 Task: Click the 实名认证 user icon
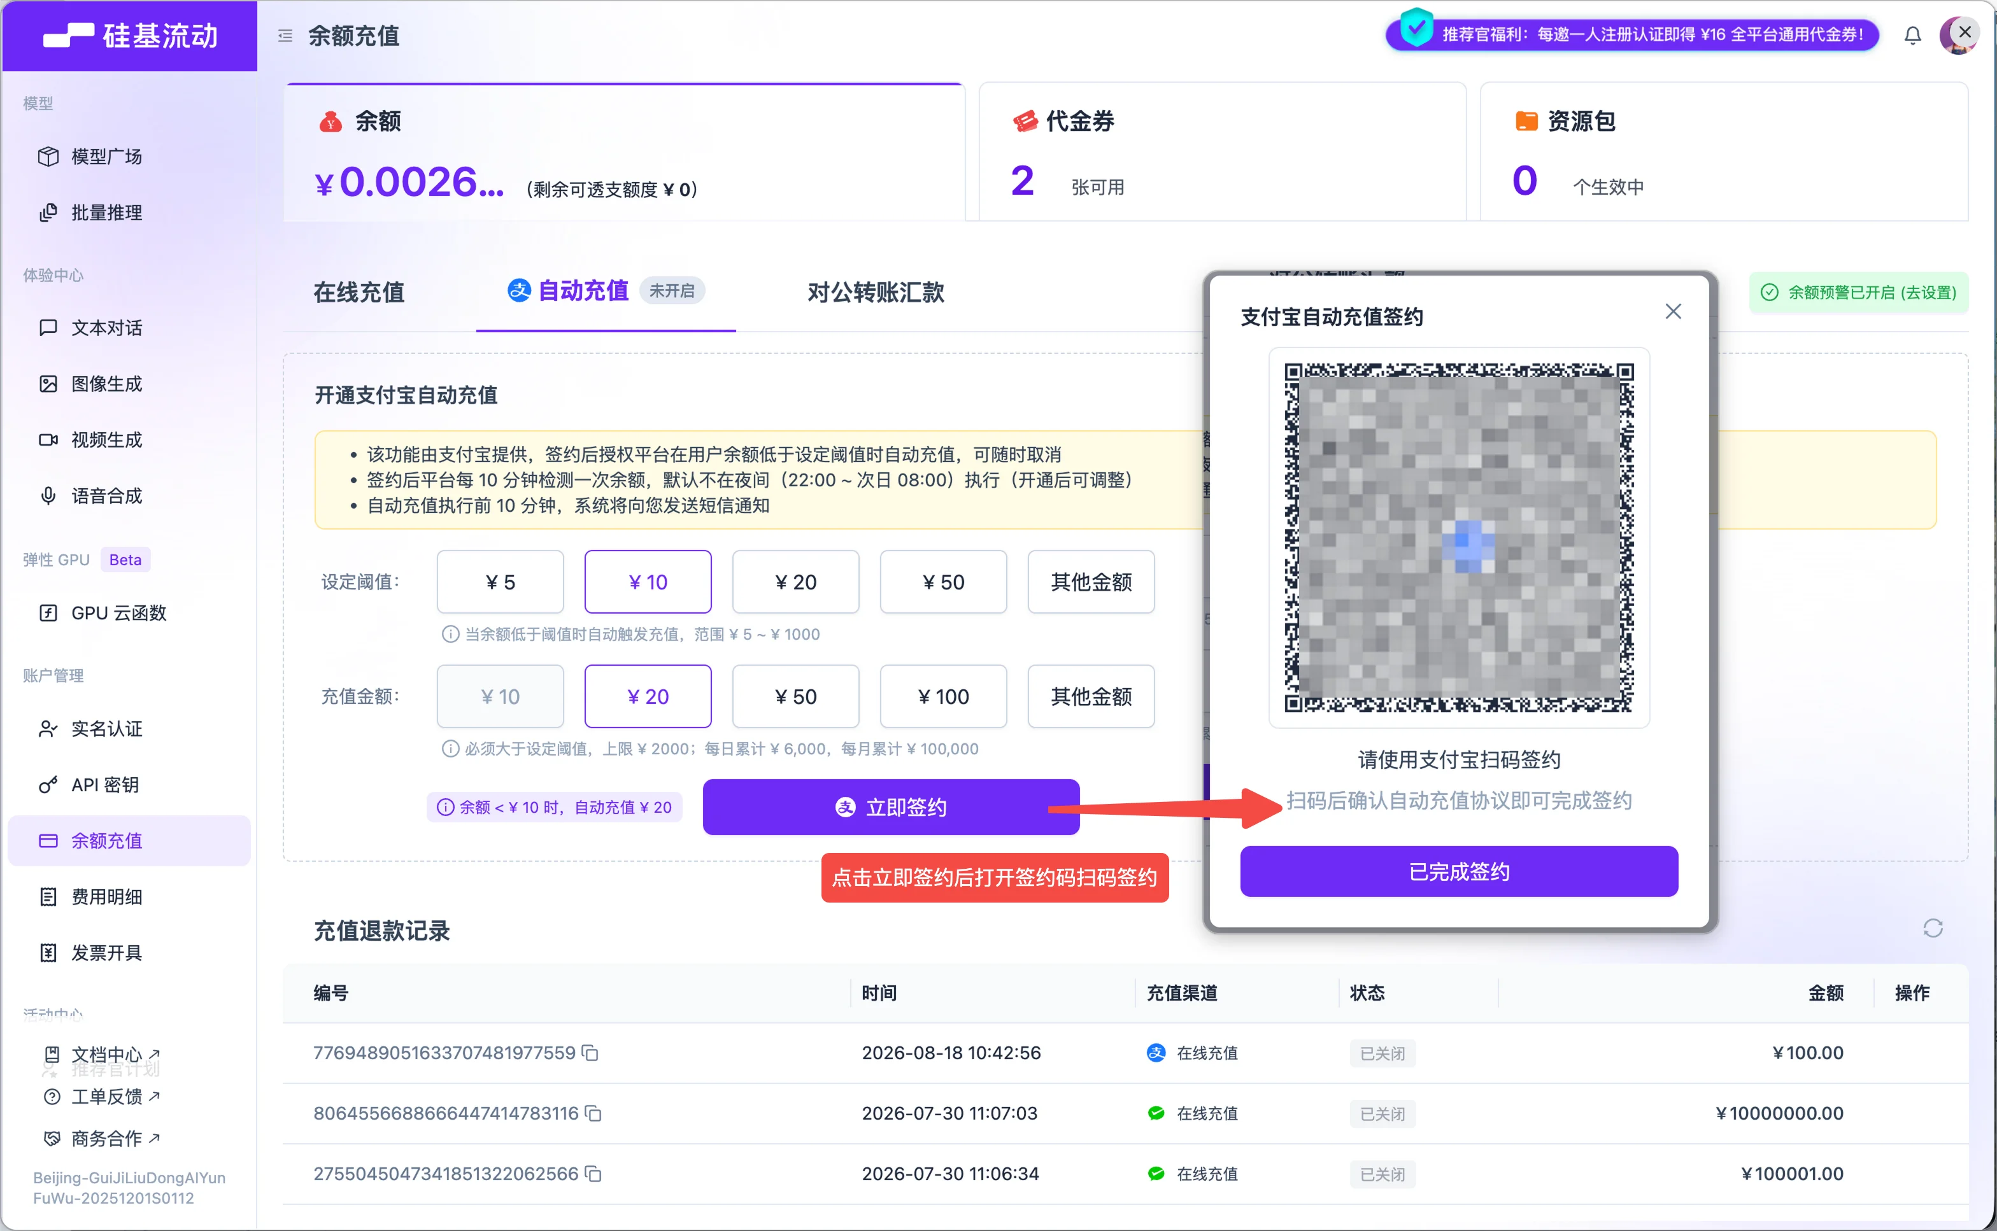[x=48, y=729]
